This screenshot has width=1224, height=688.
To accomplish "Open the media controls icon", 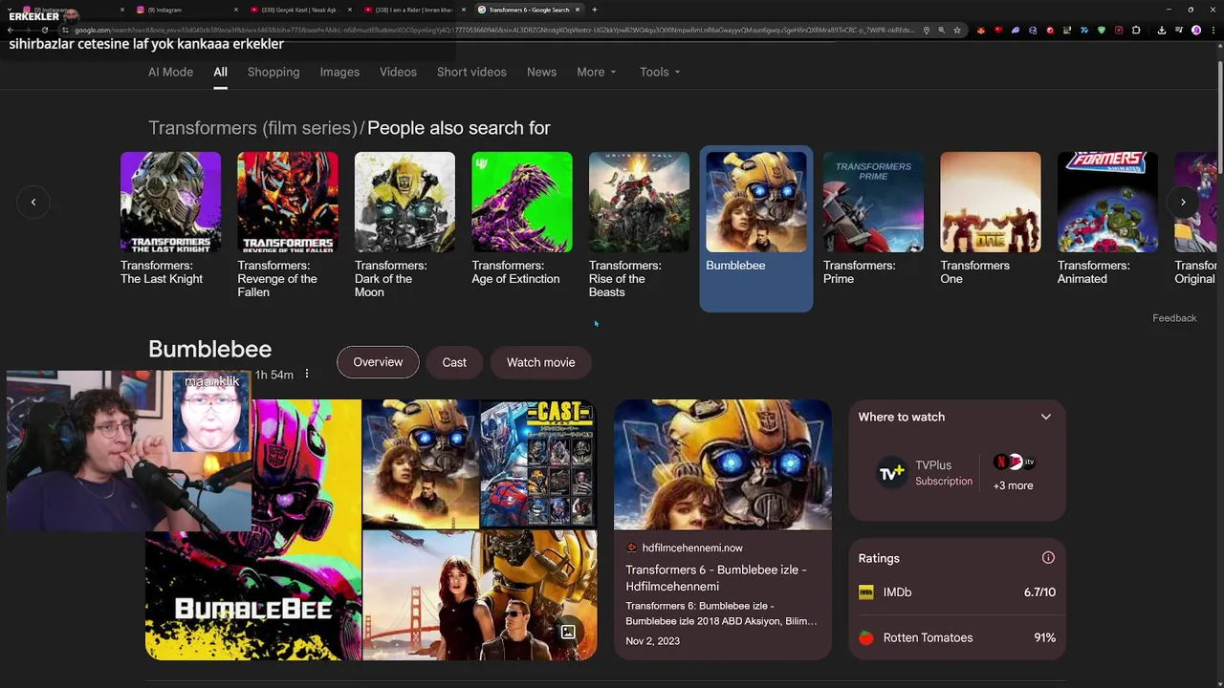I will coord(1179,31).
